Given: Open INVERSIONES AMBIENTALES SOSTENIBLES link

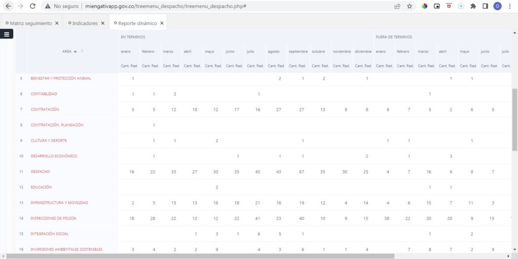Looking at the screenshot, I should (66, 249).
